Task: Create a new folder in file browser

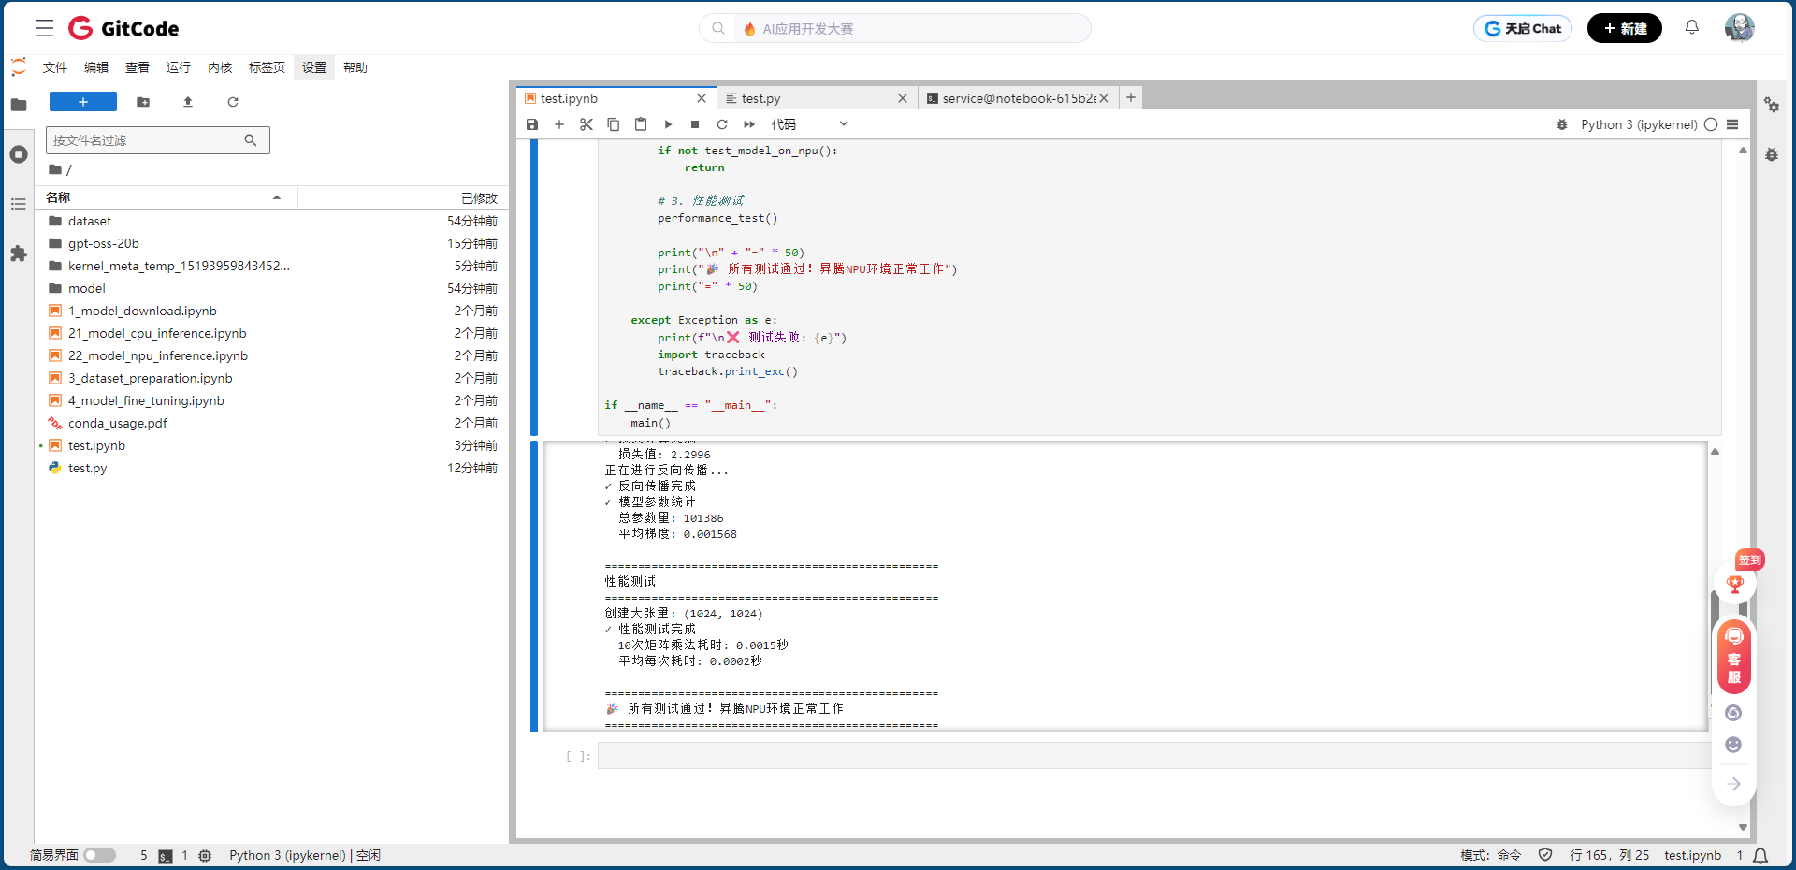Action: tap(143, 102)
